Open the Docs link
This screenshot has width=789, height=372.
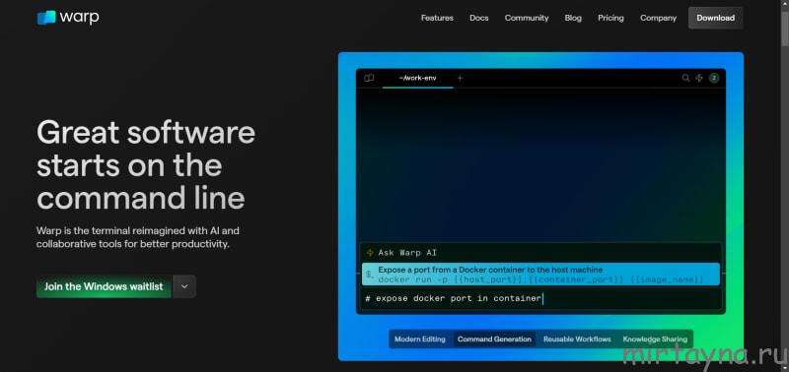tap(479, 18)
